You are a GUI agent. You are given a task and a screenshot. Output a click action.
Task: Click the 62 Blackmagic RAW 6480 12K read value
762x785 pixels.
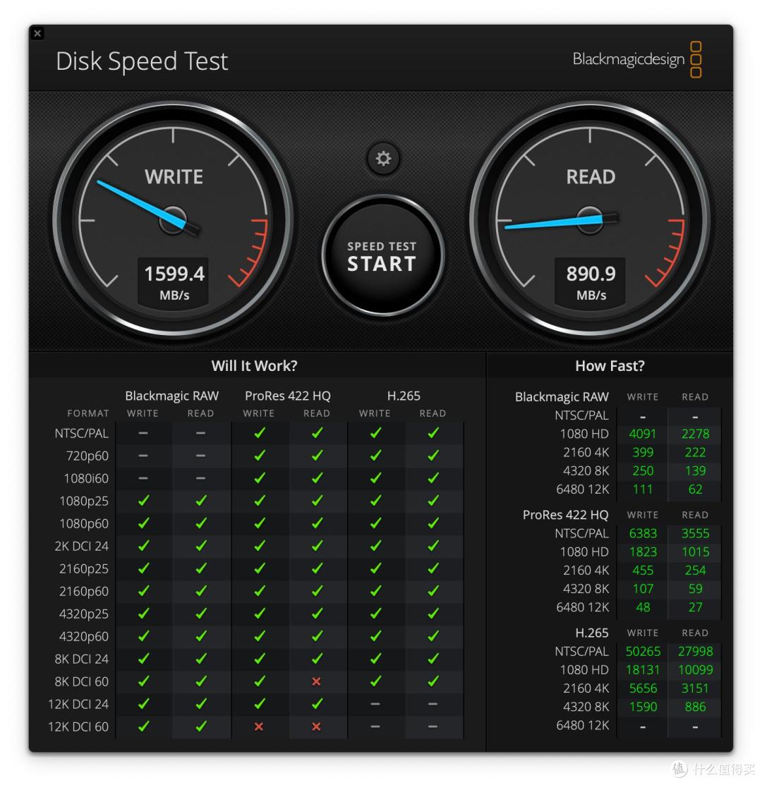tap(695, 489)
